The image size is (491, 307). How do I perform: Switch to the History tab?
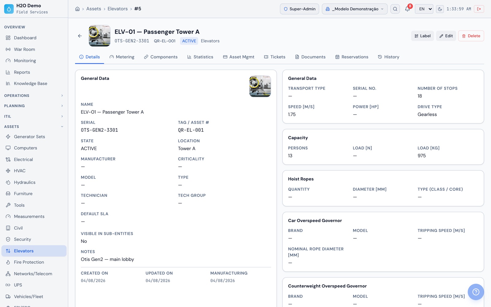click(389, 57)
